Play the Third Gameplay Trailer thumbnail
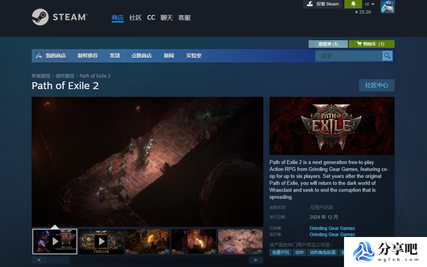This screenshot has width=427, height=267. coord(101,242)
